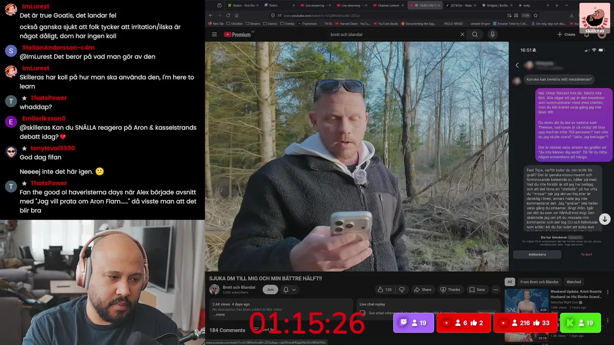Open the PAOLO-BINGO bookmark
Screen dimensions: 614x345
click(453, 23)
